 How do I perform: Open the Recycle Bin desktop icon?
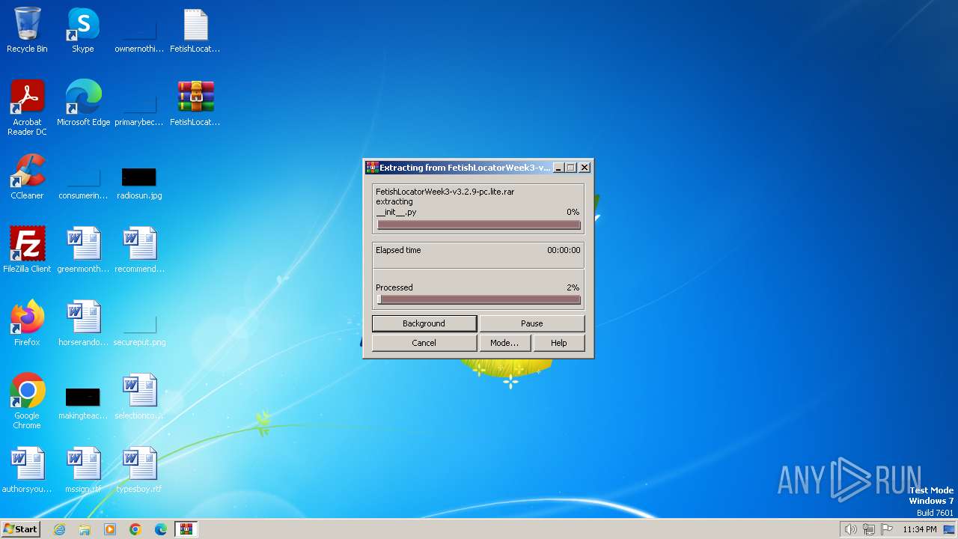27,31
